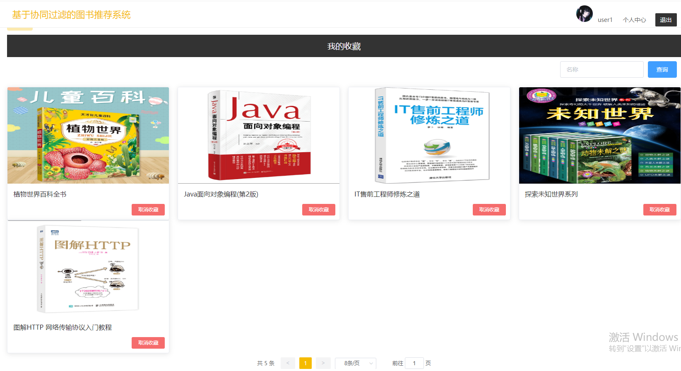Viewport: 681px width, 371px height.
Task: Open 个人中心 personal center
Action: coord(634,20)
